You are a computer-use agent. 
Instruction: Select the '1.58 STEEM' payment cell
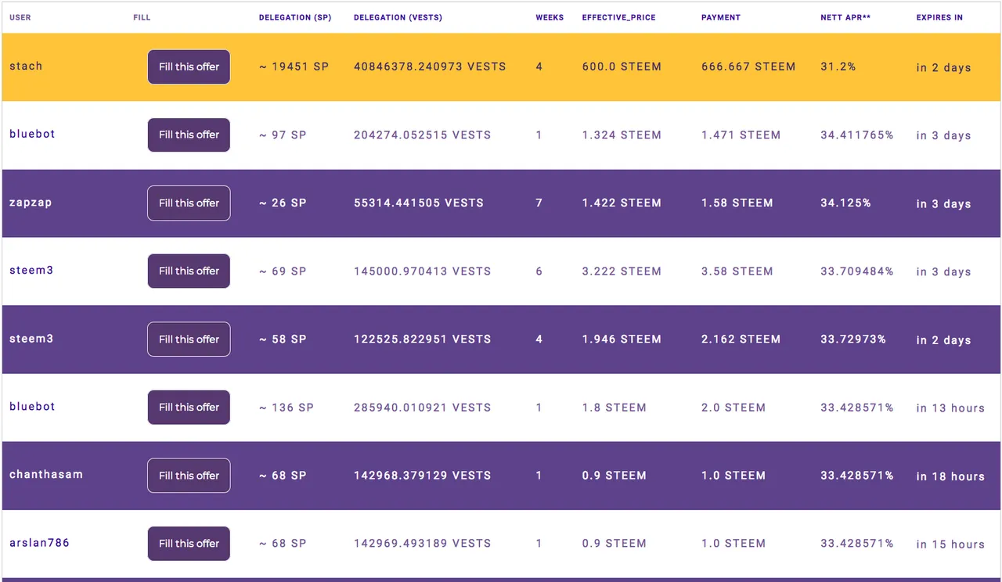tap(737, 203)
